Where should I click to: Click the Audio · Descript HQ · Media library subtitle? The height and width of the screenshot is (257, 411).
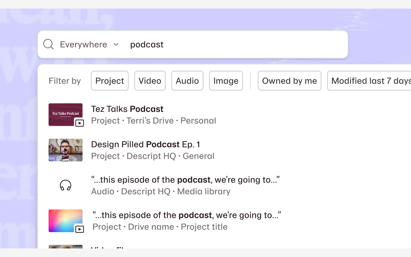tap(161, 192)
